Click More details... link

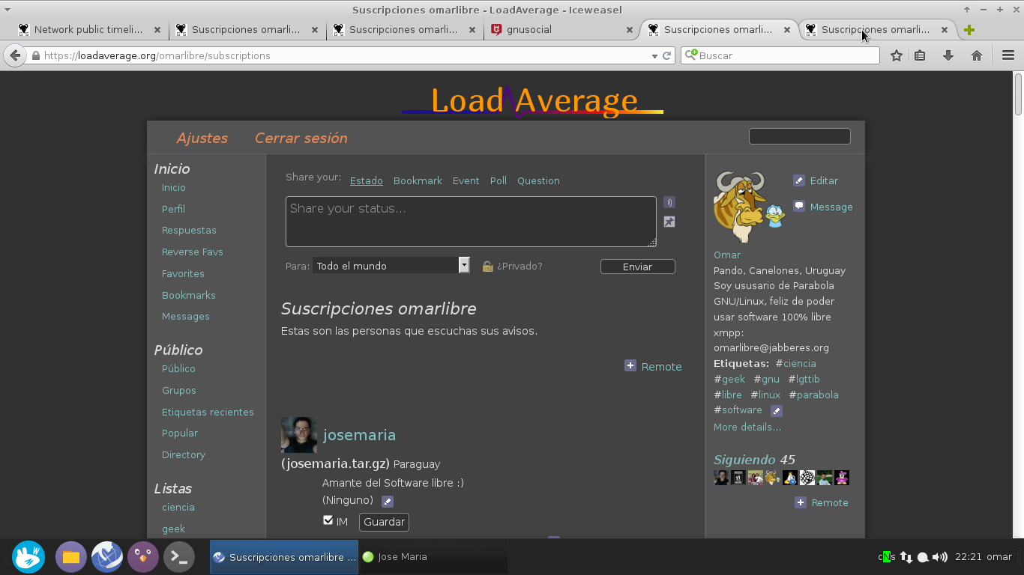click(x=747, y=427)
